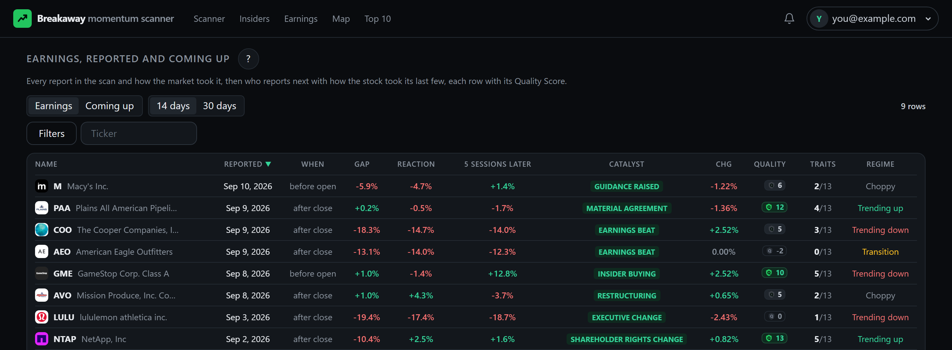The height and width of the screenshot is (350, 952).
Task: Switch to the Coming up view
Action: (x=110, y=106)
